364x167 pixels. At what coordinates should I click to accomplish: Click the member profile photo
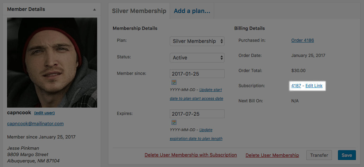tap(52, 62)
